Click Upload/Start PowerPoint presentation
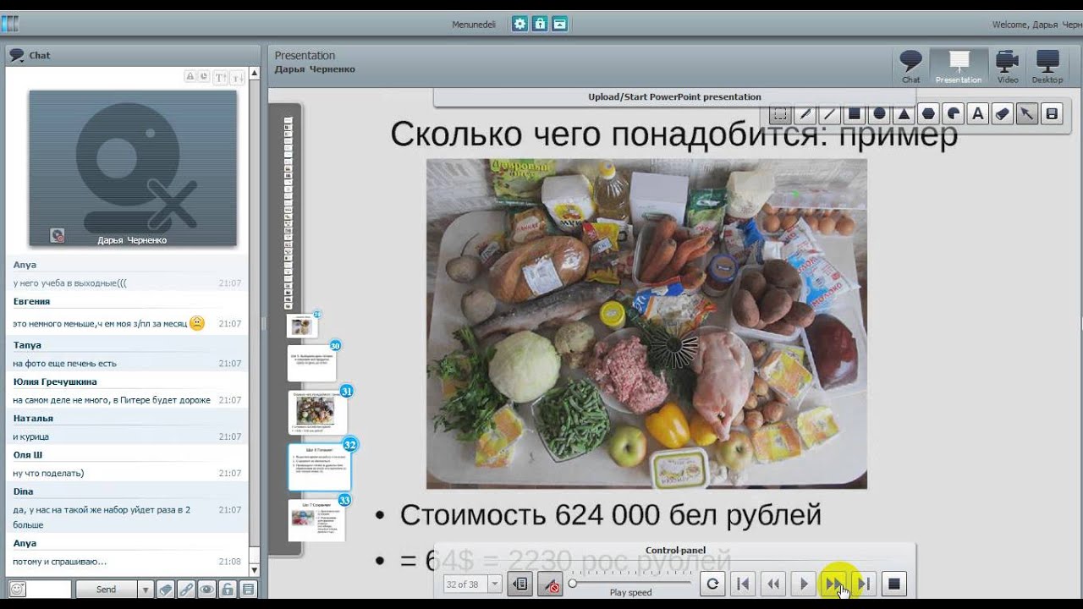This screenshot has height=609, width=1083. click(x=674, y=97)
